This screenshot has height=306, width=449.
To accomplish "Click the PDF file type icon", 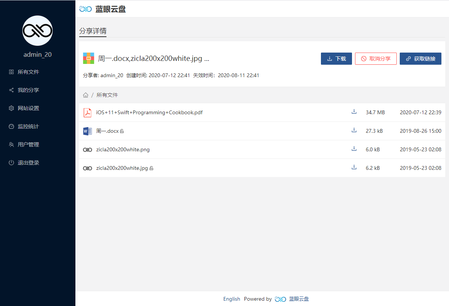I will [88, 113].
